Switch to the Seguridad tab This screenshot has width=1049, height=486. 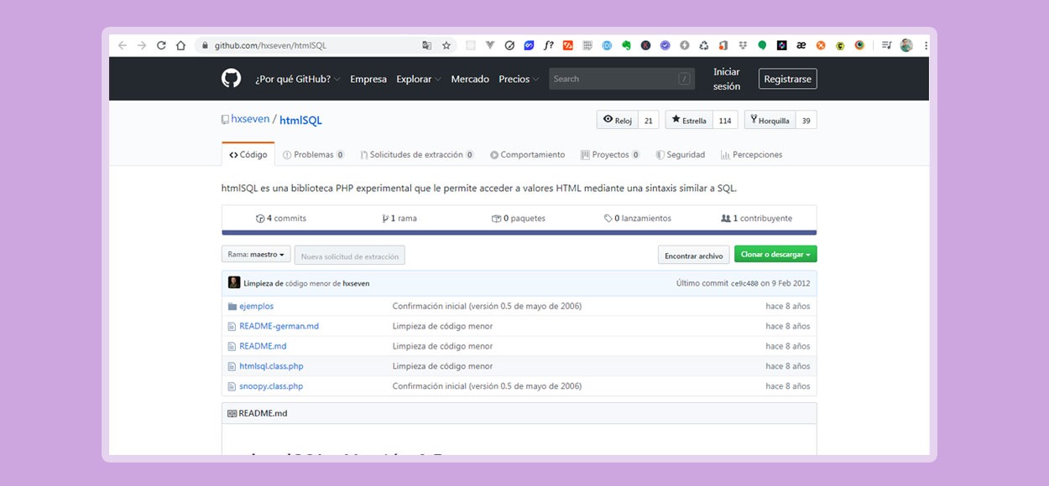point(681,154)
